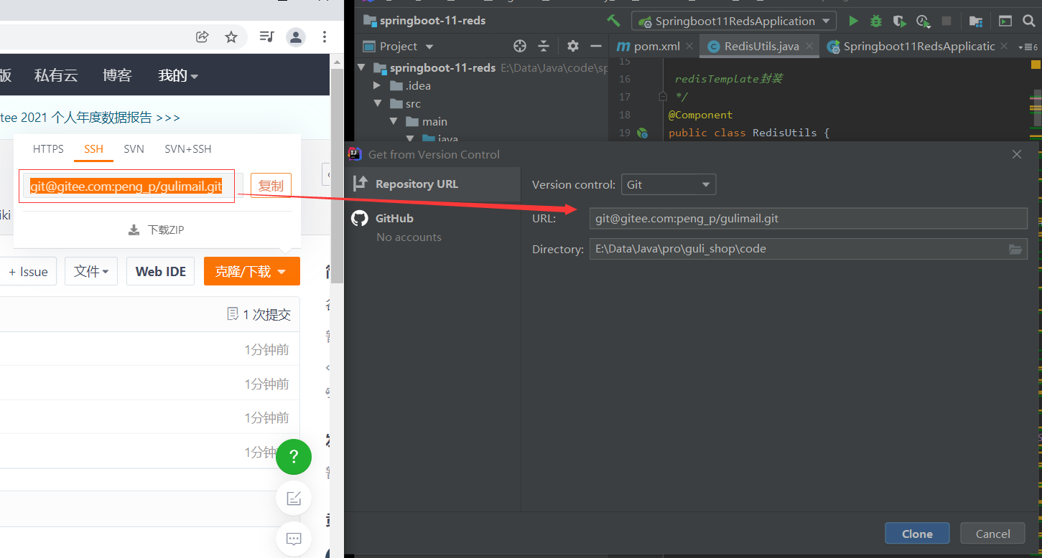The width and height of the screenshot is (1042, 558).
Task: Click the Cancel button in dialog
Action: tap(993, 533)
